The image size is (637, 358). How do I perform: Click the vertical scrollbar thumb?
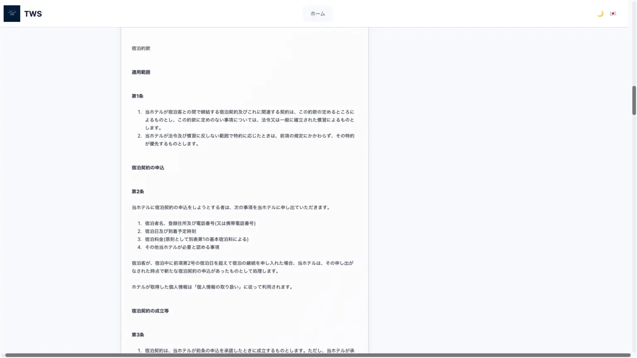(x=634, y=100)
